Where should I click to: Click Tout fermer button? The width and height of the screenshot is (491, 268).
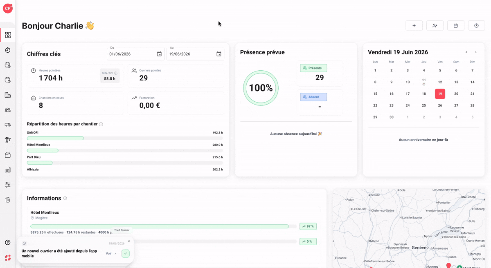(122, 230)
